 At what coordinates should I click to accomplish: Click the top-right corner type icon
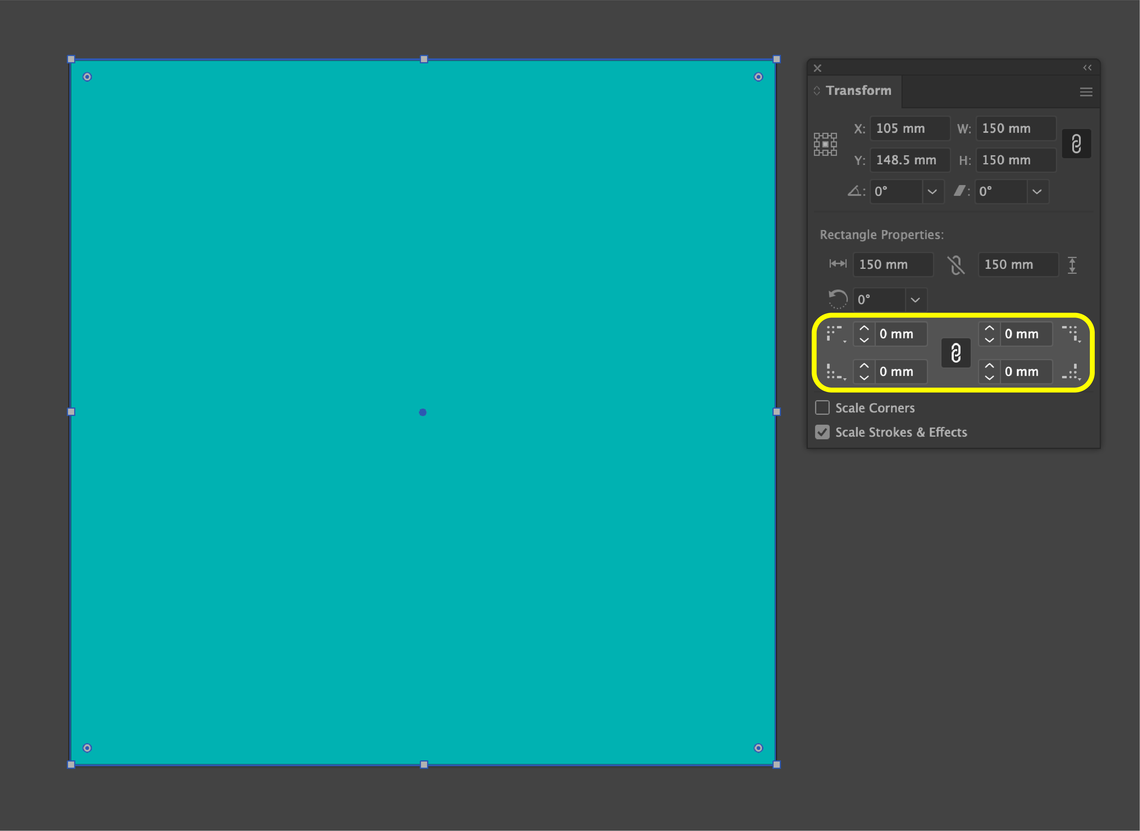tap(1071, 334)
